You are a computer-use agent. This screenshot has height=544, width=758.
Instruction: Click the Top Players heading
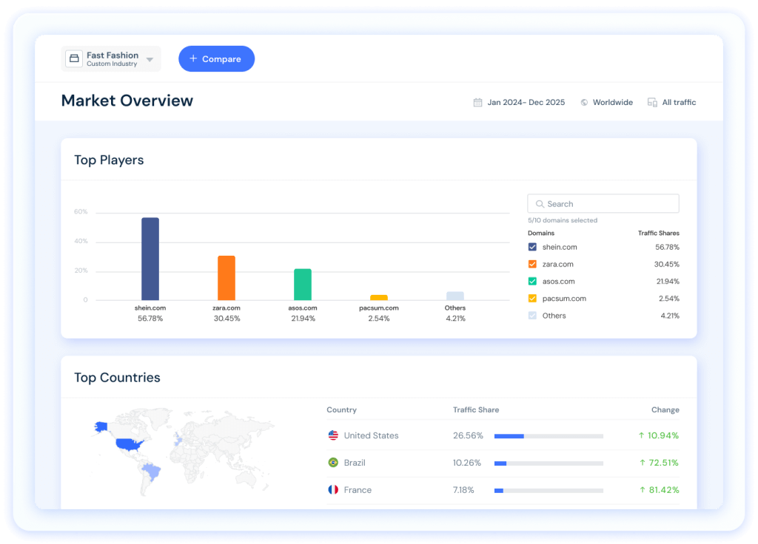click(x=109, y=160)
